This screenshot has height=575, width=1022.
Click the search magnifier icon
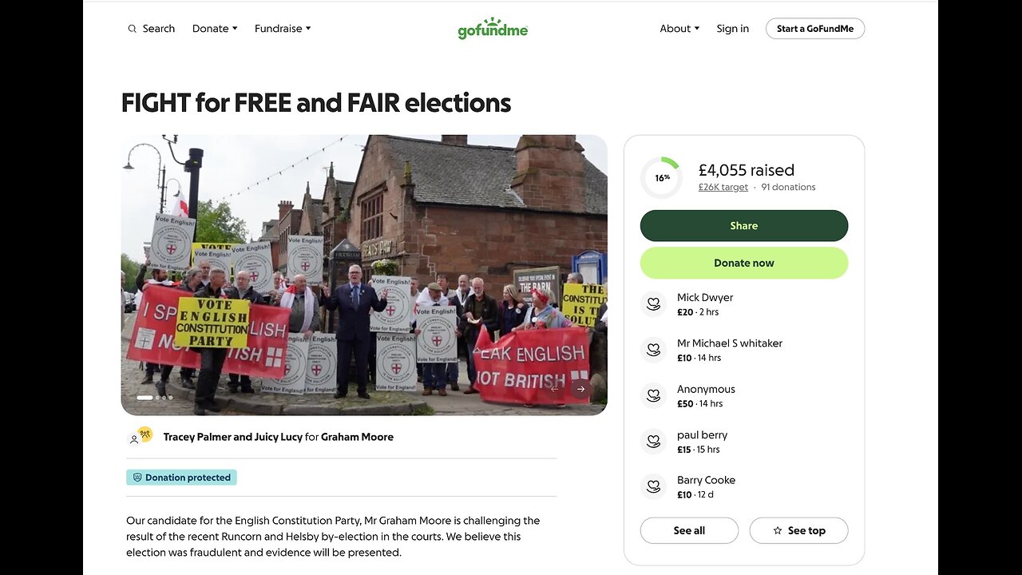pyautogui.click(x=133, y=29)
